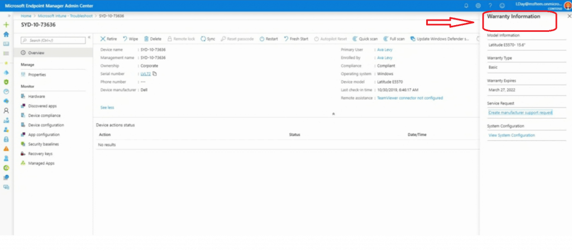The height and width of the screenshot is (251, 572).
Task: Close the Warranty Information panel
Action: [x=569, y=16]
